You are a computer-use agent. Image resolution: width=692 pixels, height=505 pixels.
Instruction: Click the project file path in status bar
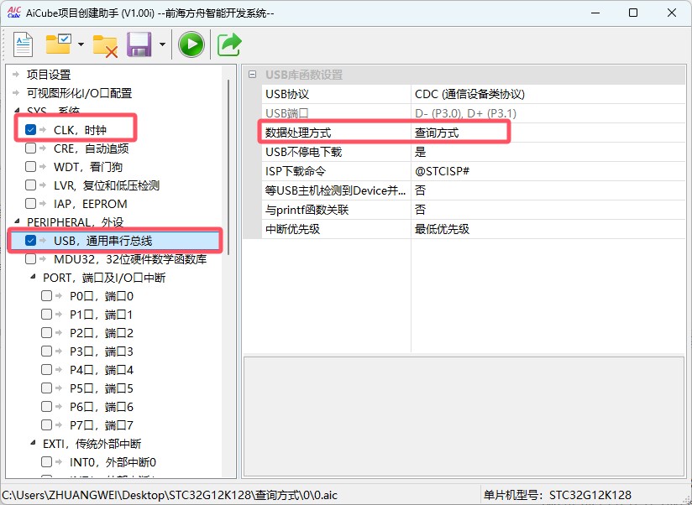(x=170, y=495)
